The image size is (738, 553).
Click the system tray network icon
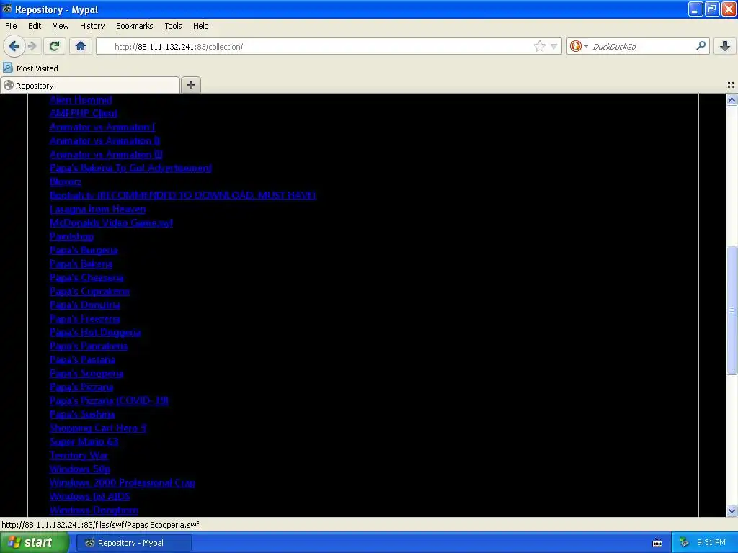(x=684, y=542)
